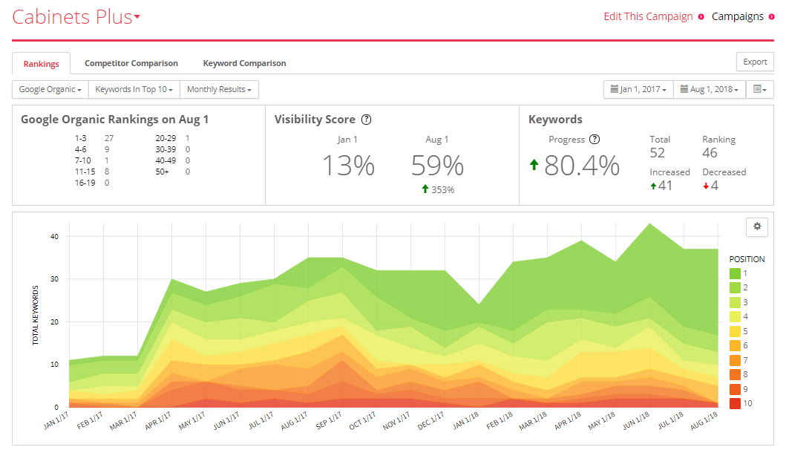Switch to the Keyword Comparison tab

[x=245, y=63]
